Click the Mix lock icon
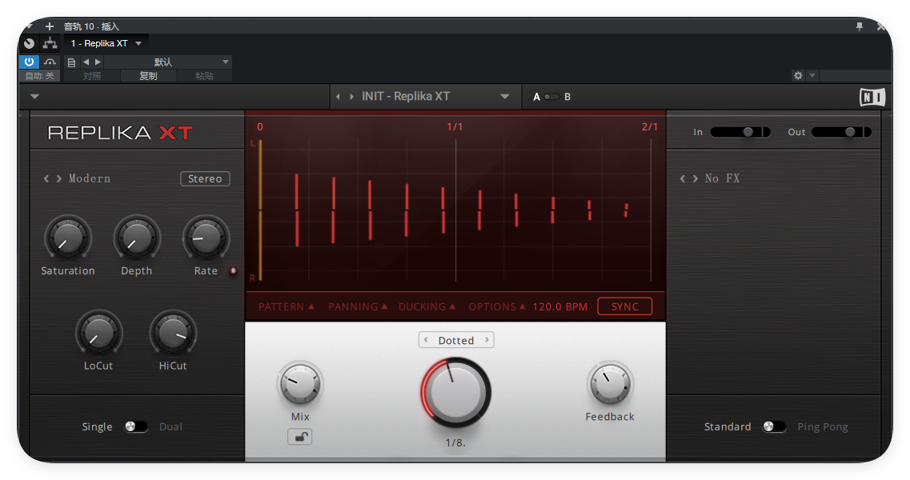The width and height of the screenshot is (910, 480). [300, 437]
